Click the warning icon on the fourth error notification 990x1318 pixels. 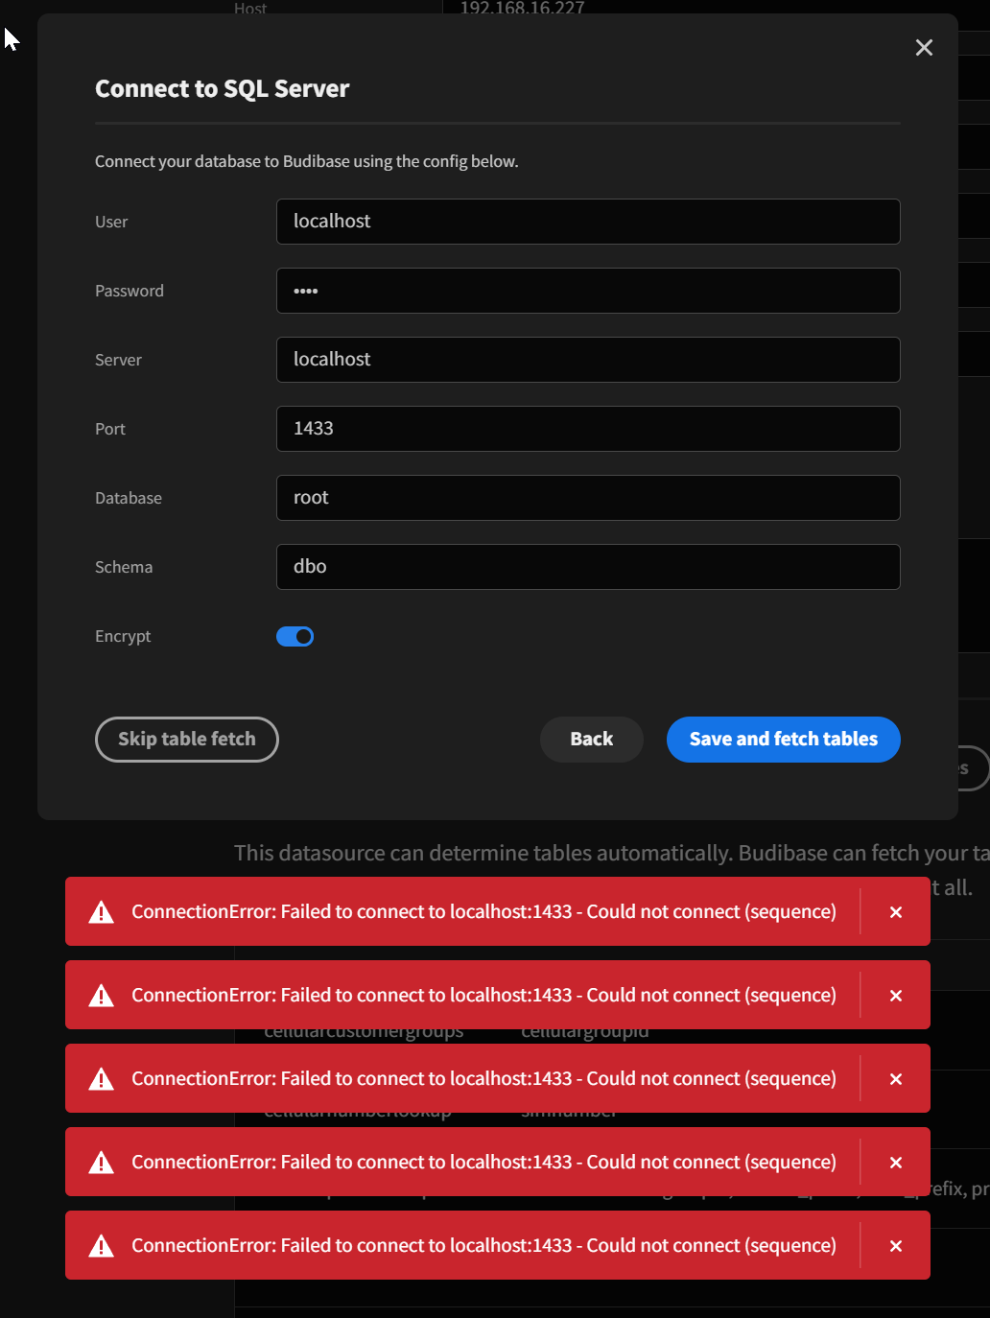pos(100,1162)
